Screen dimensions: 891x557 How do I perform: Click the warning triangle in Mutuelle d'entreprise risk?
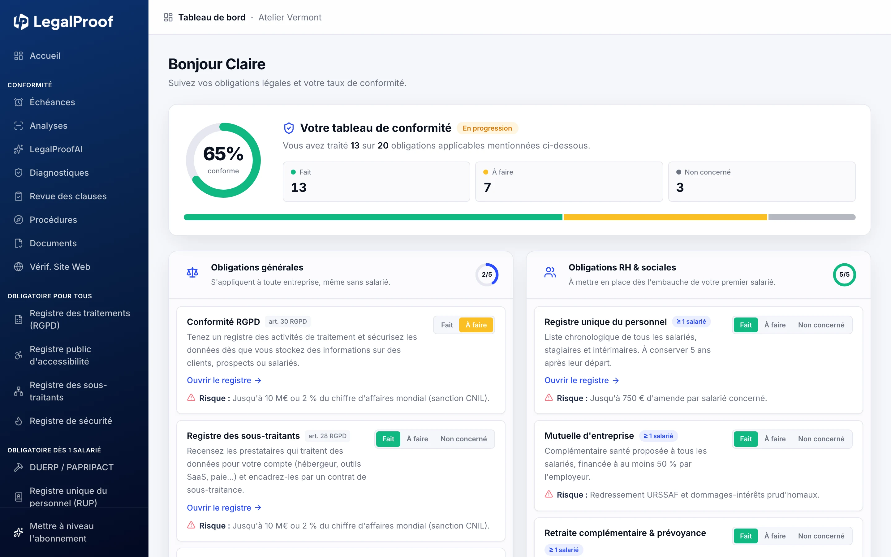[x=549, y=494]
